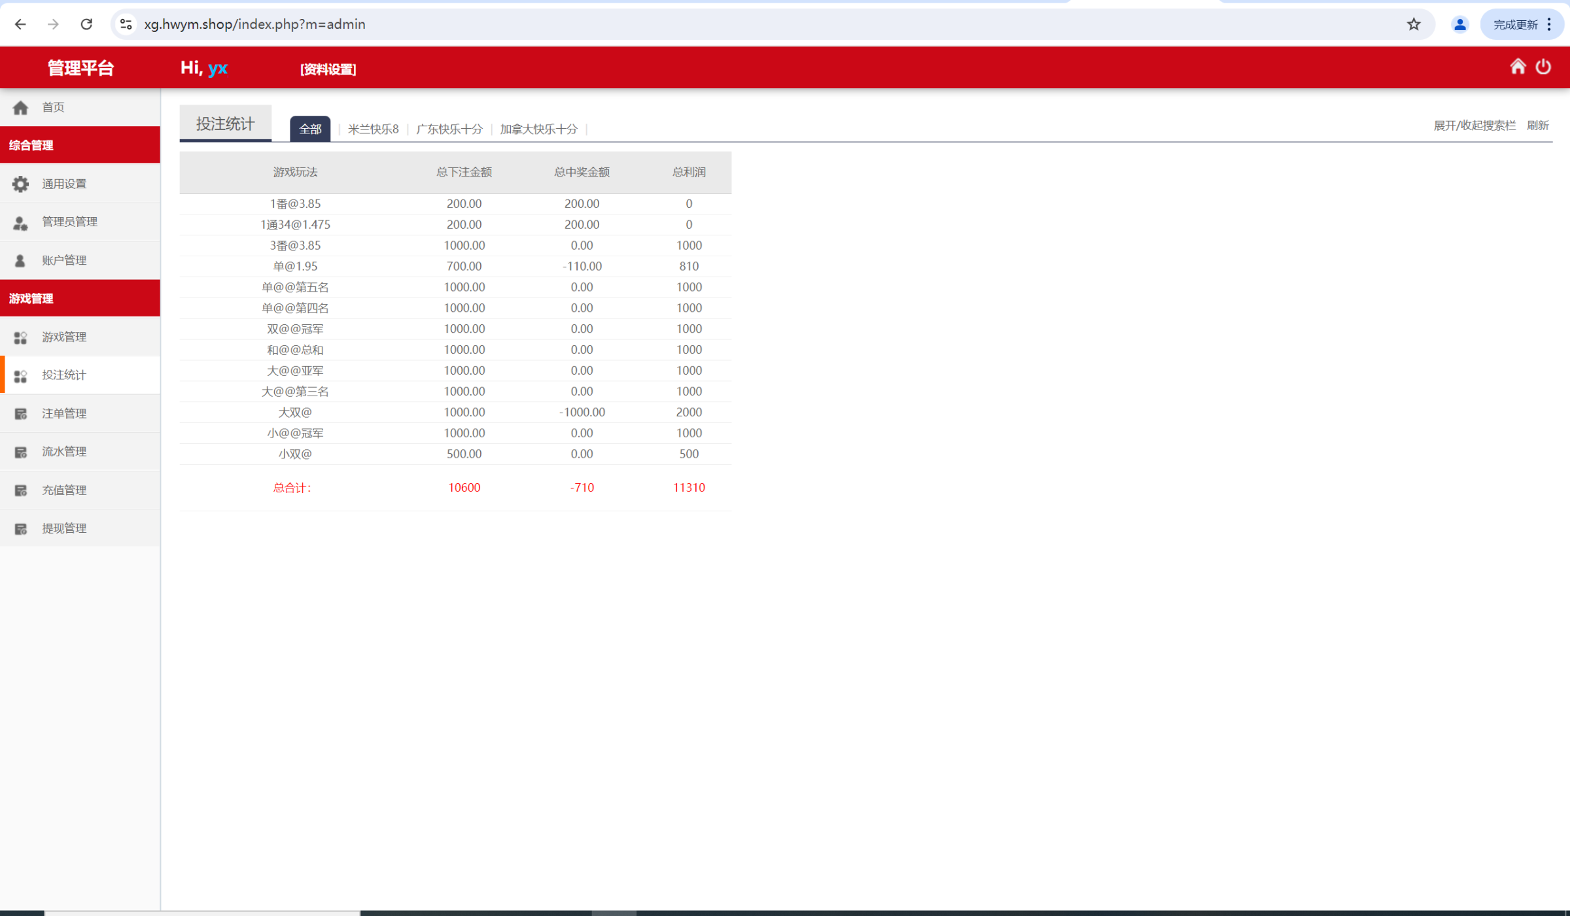This screenshot has height=916, width=1570.
Task: Toggle 展开/收起搜索栏 search bar
Action: pos(1474,125)
